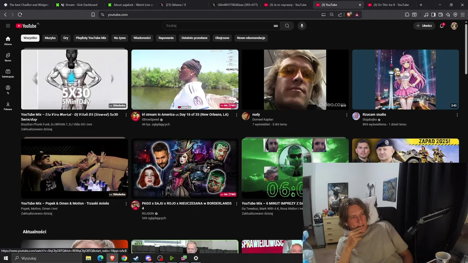Screen dimensions: 468x263
Task: Open Pobrane downloads in sidebar
Action: (8, 106)
